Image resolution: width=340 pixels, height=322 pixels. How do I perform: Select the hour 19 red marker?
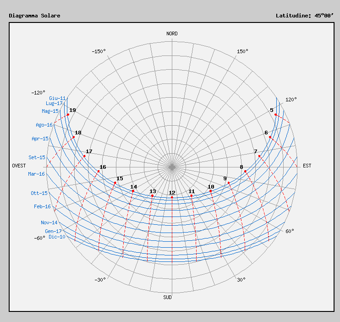coord(68,115)
